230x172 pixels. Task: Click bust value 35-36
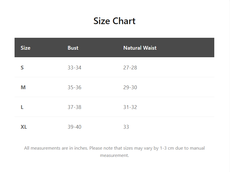pyautogui.click(x=74, y=87)
